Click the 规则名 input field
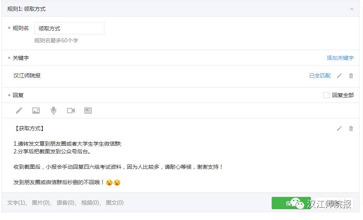363x220 pixels. (69, 29)
